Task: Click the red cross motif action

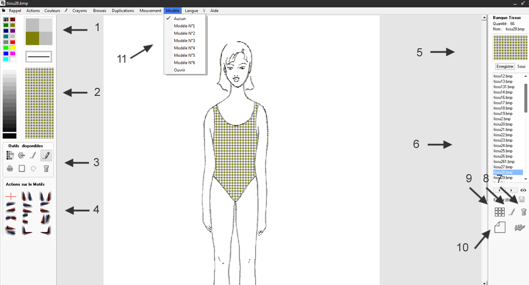Action: (x=11, y=197)
